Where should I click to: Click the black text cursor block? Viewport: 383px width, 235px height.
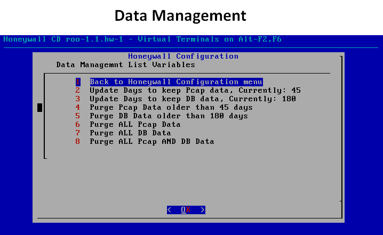coord(39,107)
